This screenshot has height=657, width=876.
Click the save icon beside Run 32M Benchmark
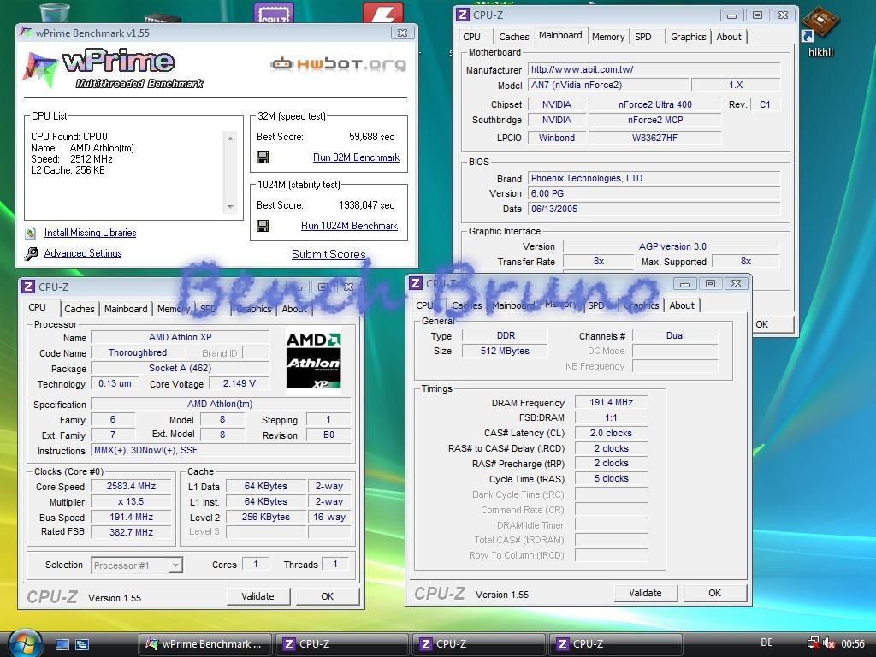(263, 157)
